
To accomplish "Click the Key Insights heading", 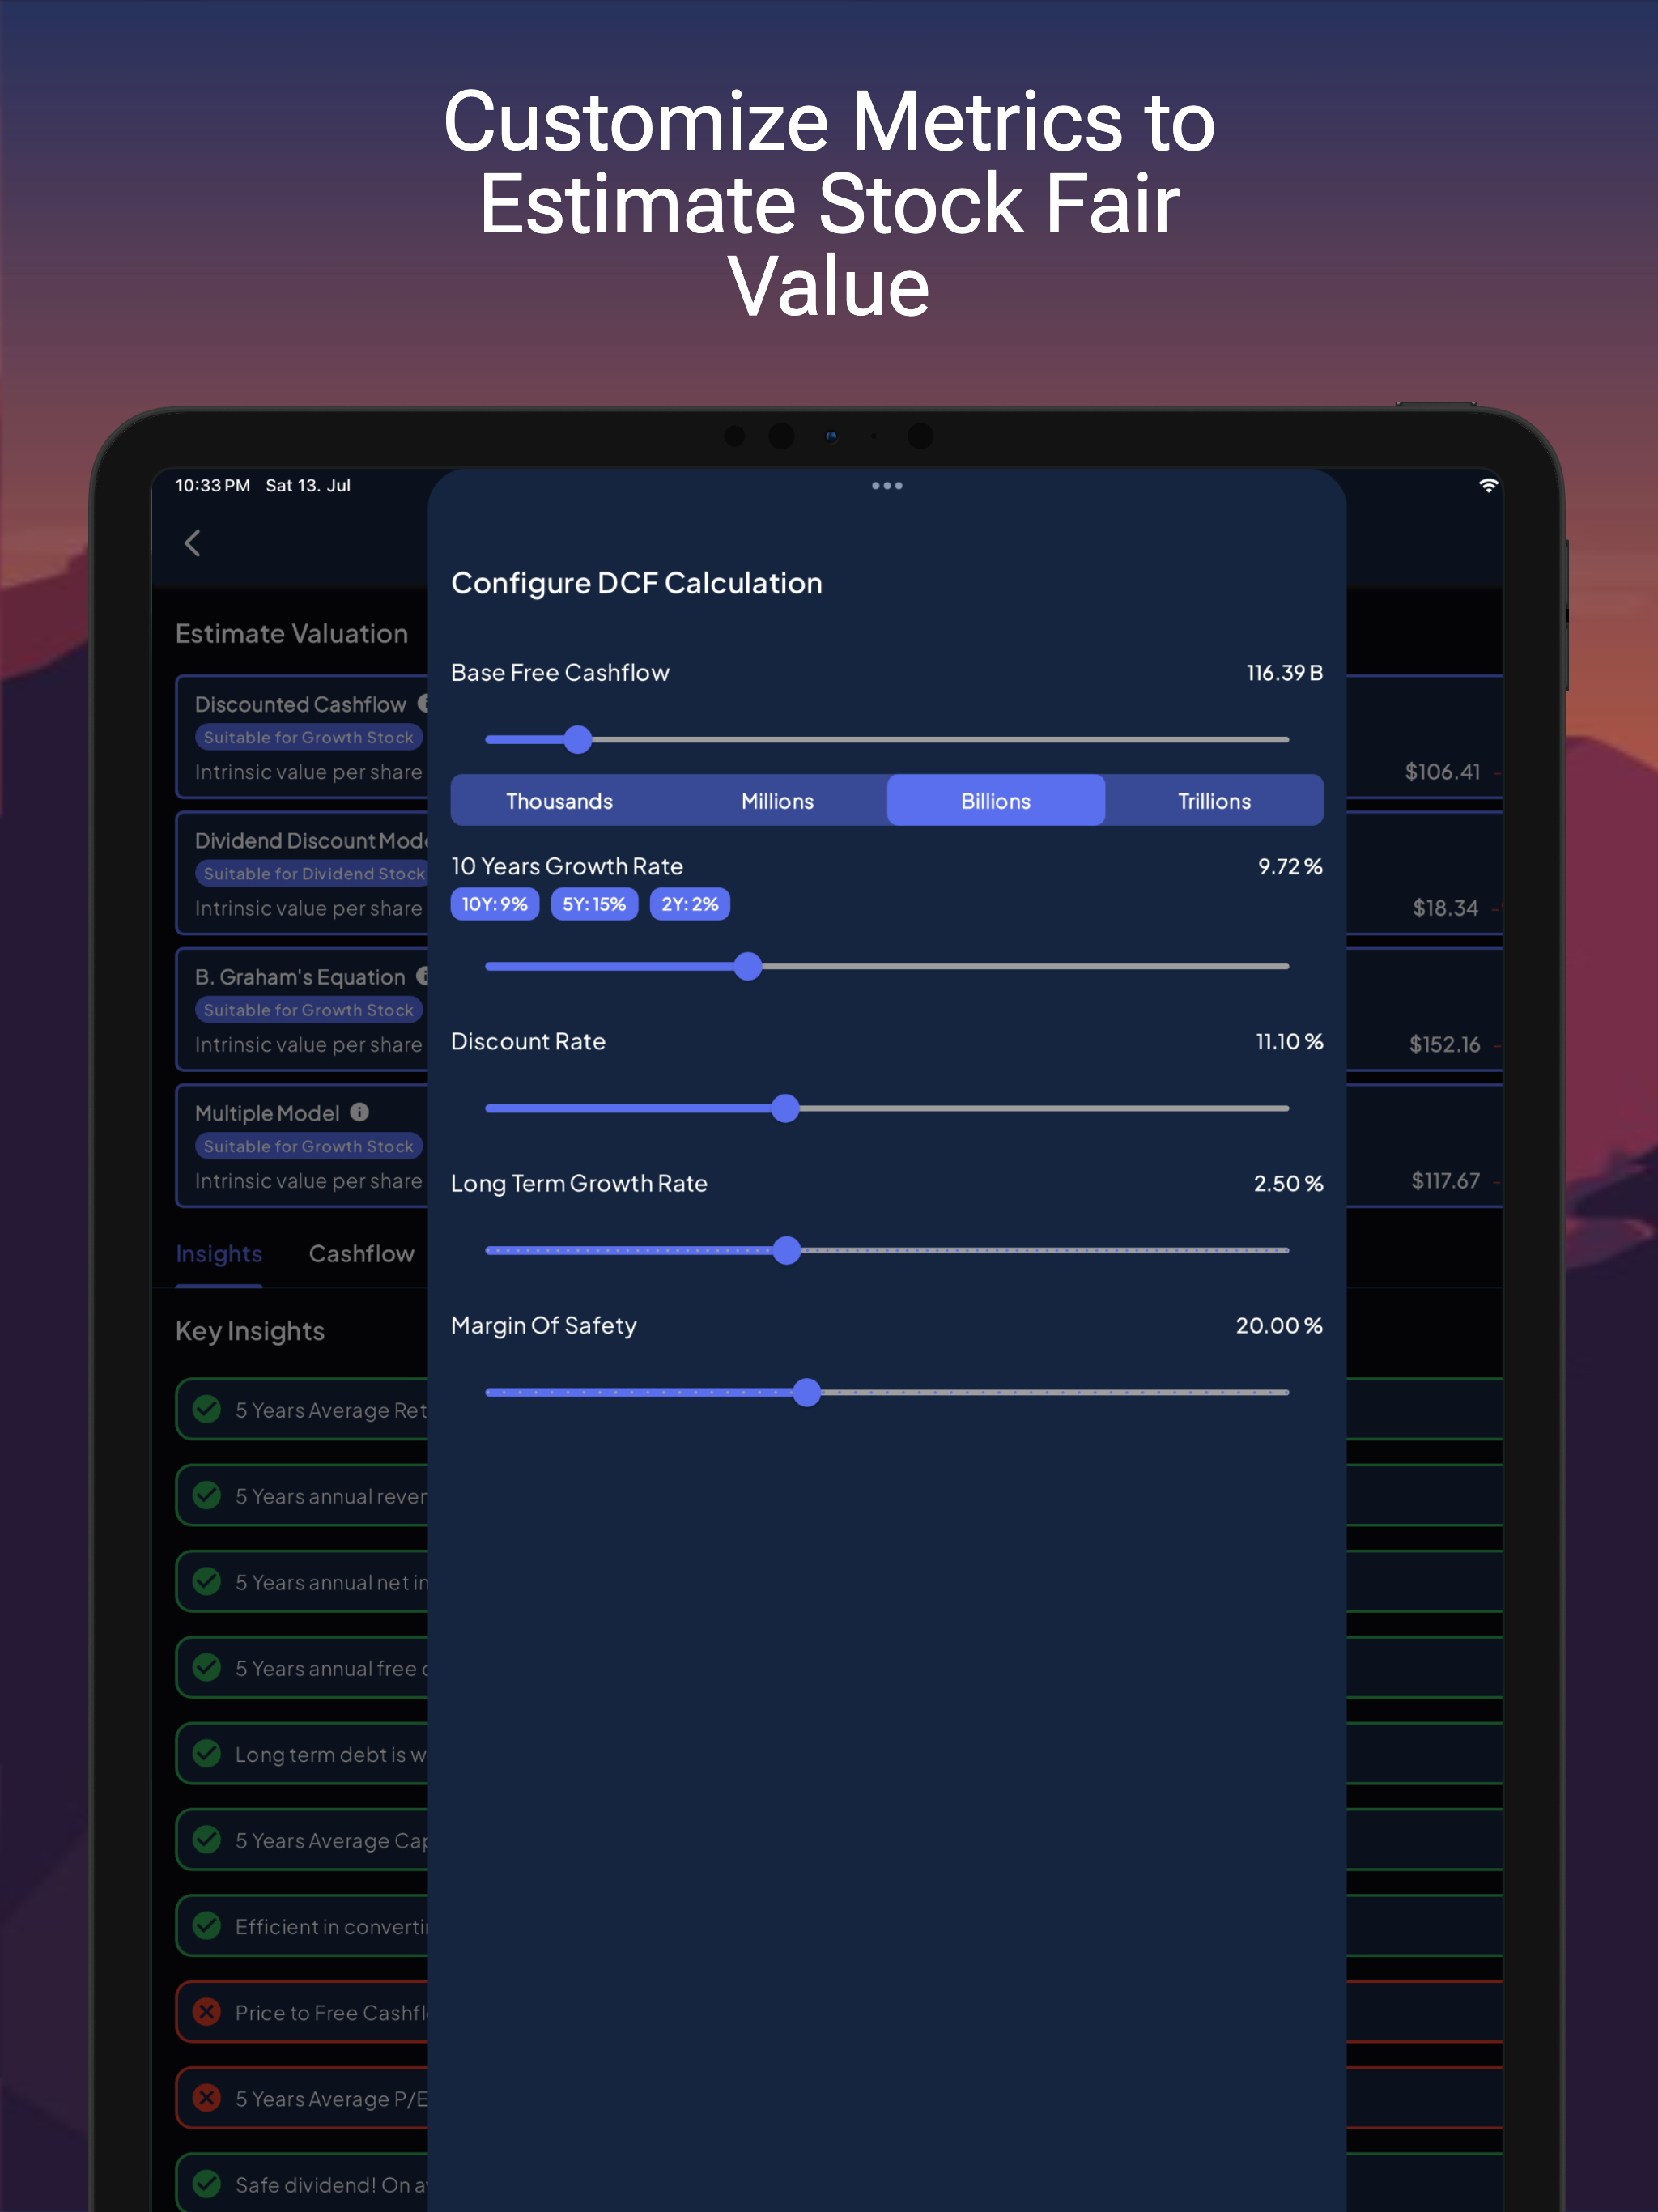I will [x=250, y=1331].
